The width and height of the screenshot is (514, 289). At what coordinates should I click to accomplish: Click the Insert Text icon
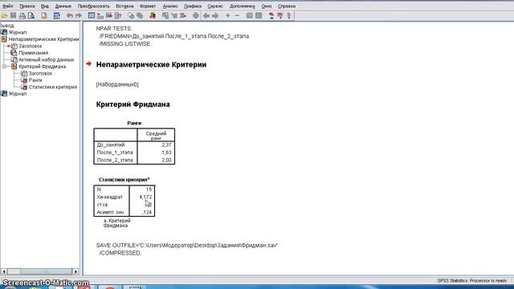pos(289,15)
